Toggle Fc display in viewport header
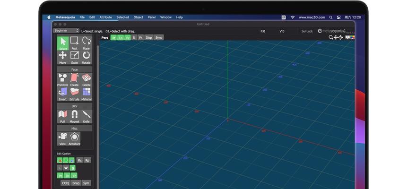Image resolution: width=407 pixels, height=189 pixels. click(x=128, y=38)
